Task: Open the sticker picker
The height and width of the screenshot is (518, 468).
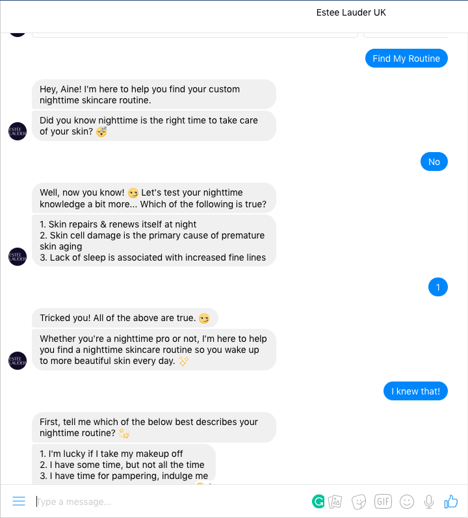Action: point(359,501)
